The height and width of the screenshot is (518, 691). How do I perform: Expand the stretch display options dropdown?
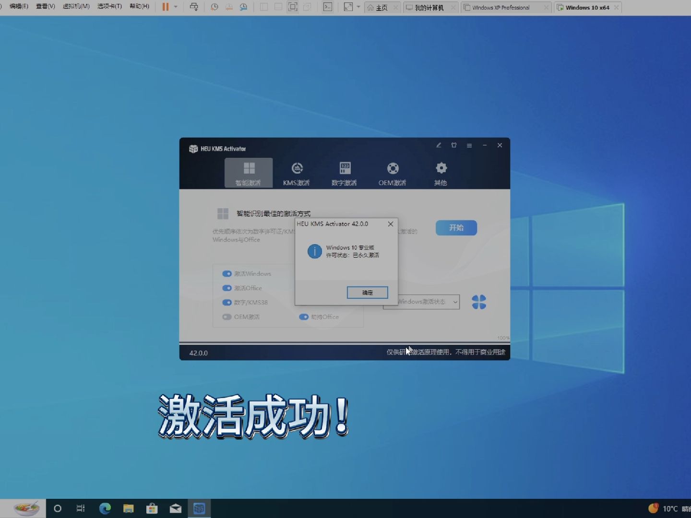(358, 7)
